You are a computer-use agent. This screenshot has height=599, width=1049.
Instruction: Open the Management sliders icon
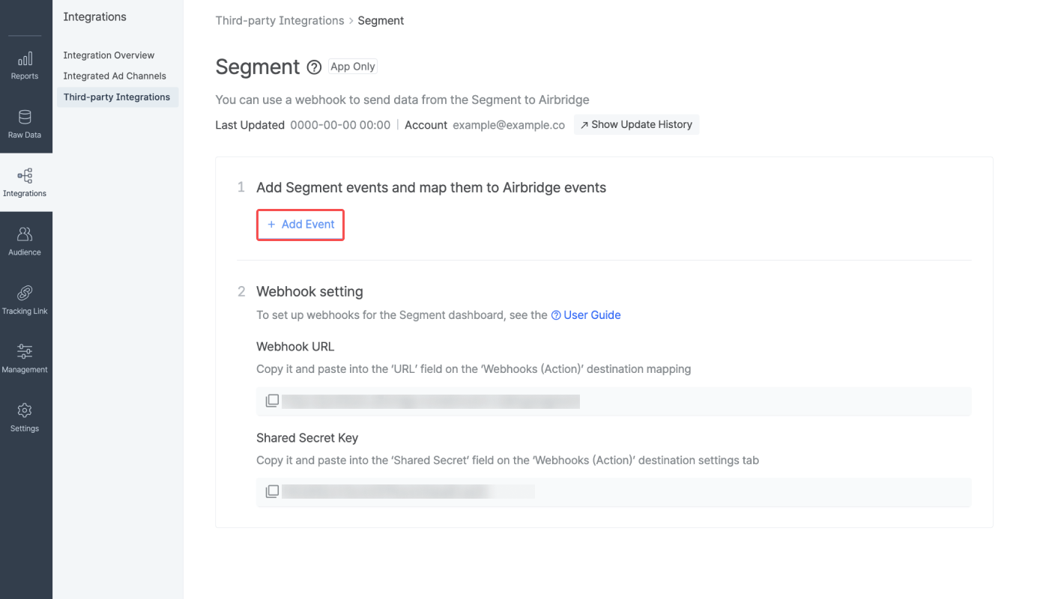pyautogui.click(x=25, y=351)
